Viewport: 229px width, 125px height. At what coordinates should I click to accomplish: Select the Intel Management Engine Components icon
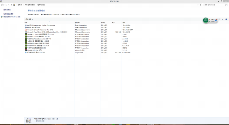click(x=26, y=25)
